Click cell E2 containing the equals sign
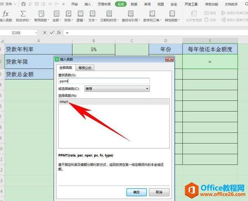Viewport: 248px width, 201px height. [x=210, y=61]
